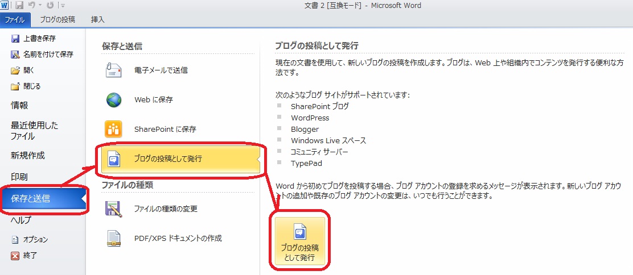Click 名前を付けて保存 in sidebar
The height and width of the screenshot is (275, 633).
point(48,55)
